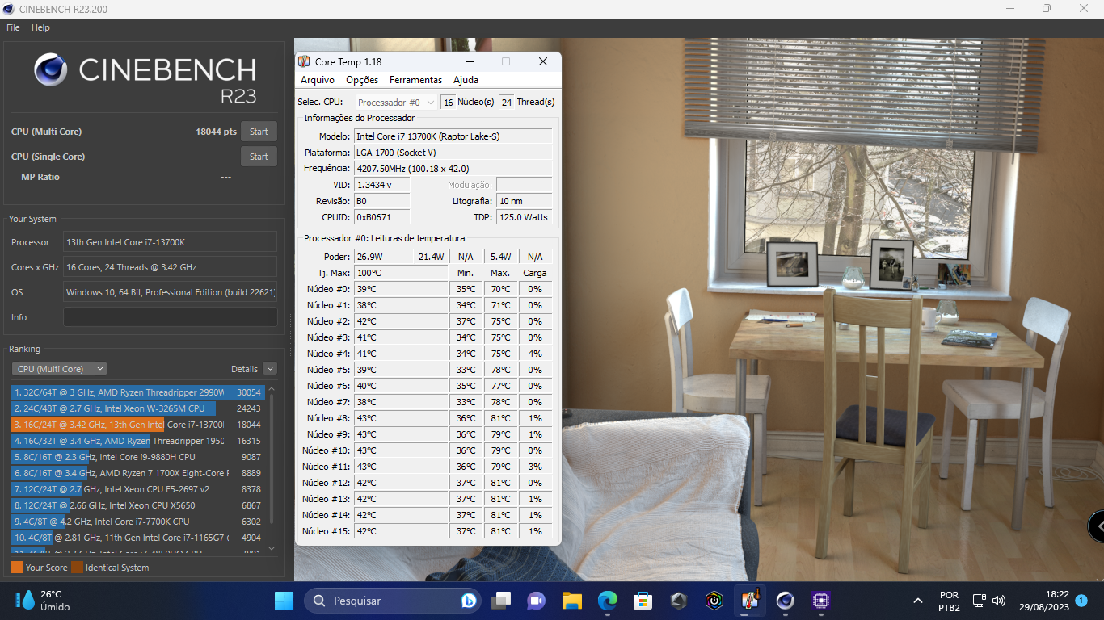
Task: Click the Tj. Max value 100°C
Action: tap(401, 273)
